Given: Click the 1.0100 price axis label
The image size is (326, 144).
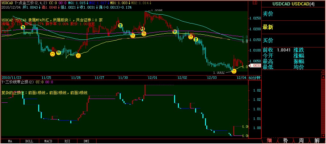Looking at the screenshot, I should click(255, 50).
